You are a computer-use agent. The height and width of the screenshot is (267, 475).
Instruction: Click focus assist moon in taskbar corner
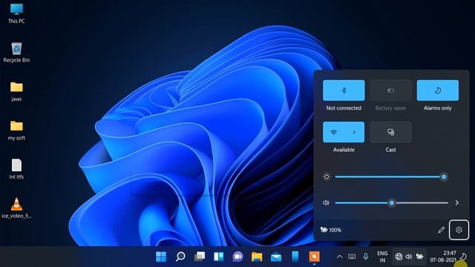click(x=463, y=257)
